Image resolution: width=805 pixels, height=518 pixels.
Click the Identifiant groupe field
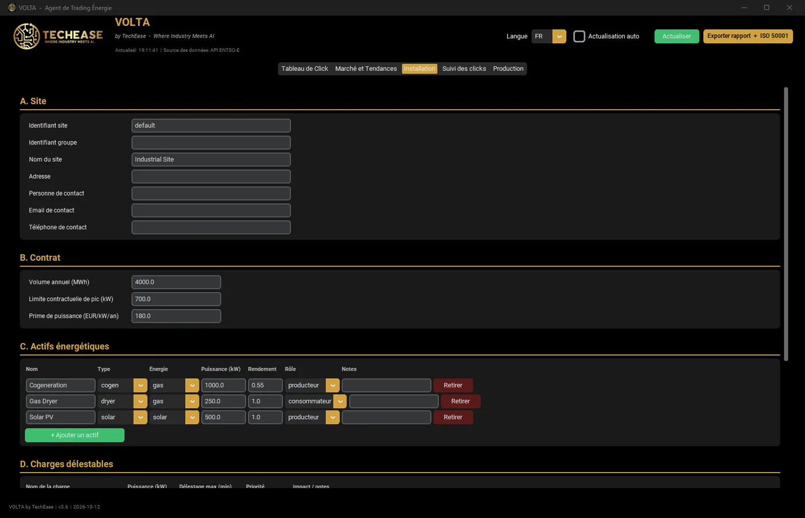click(x=211, y=142)
